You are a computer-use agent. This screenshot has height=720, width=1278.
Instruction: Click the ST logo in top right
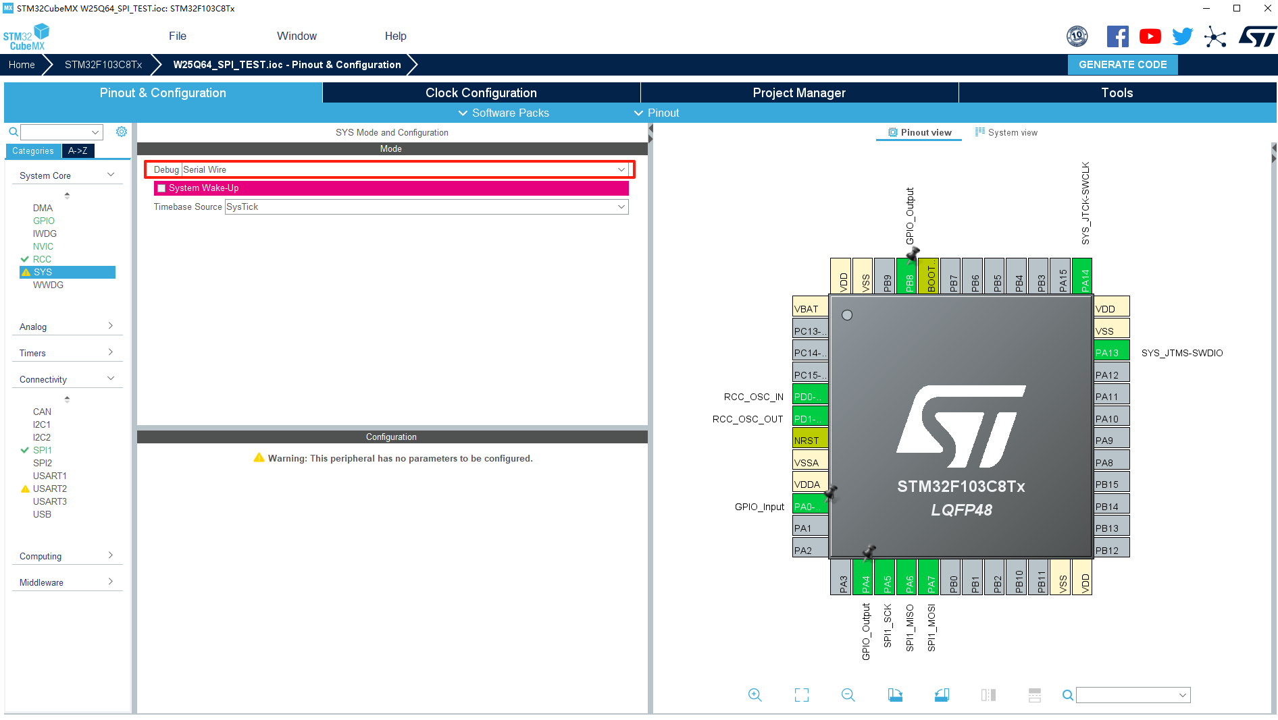coord(1257,36)
